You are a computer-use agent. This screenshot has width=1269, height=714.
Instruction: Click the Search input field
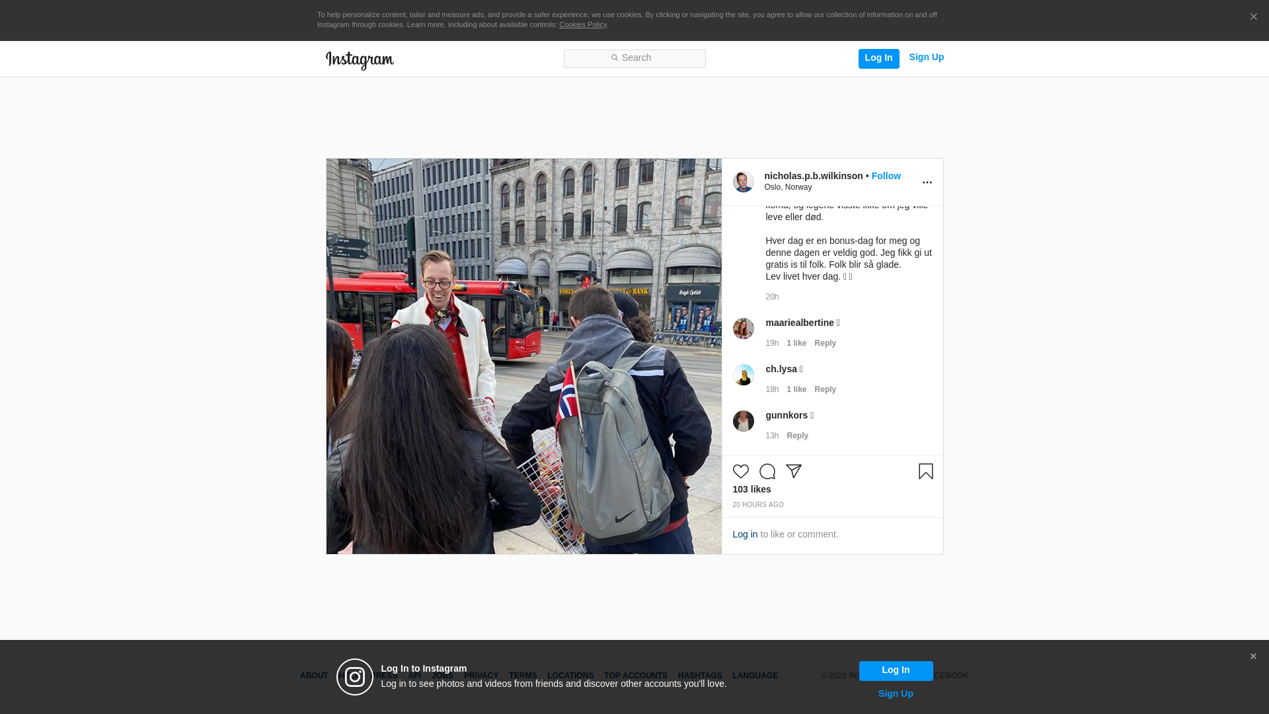pyautogui.click(x=634, y=58)
